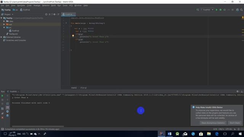Viewport: 244px width, 137px height.
Task: Open the Help menu
Action: [85, 5]
